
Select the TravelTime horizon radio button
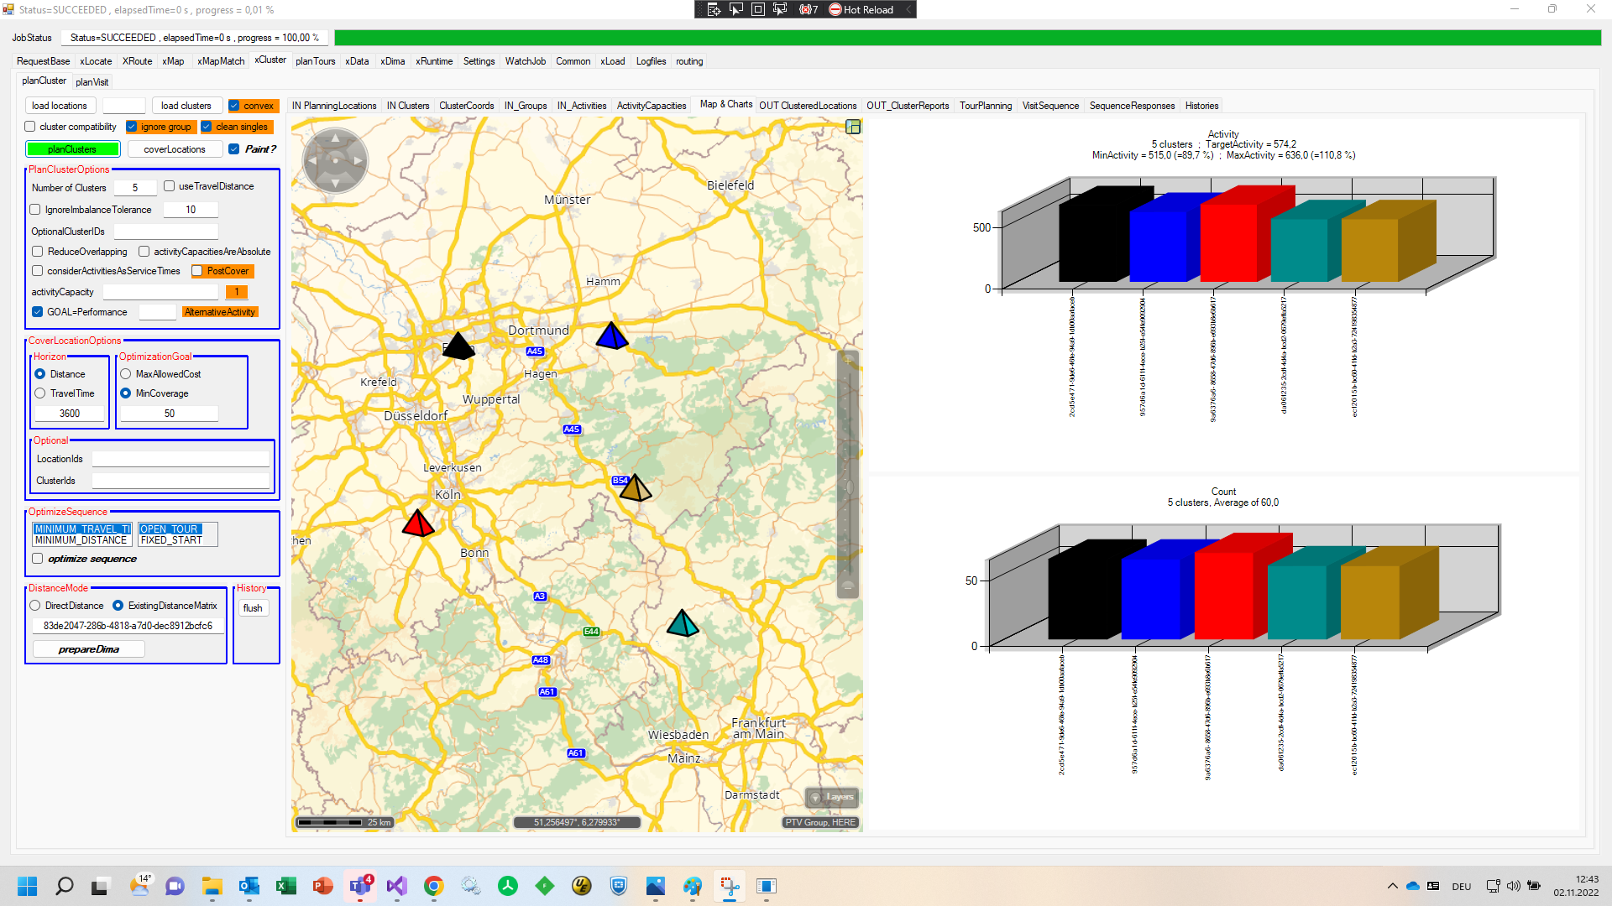pyautogui.click(x=40, y=393)
